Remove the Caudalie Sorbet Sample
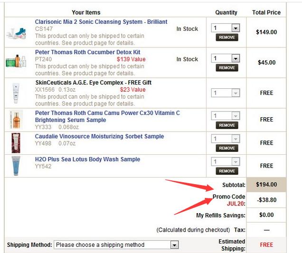The width and height of the screenshot is (302, 253). click(227, 148)
